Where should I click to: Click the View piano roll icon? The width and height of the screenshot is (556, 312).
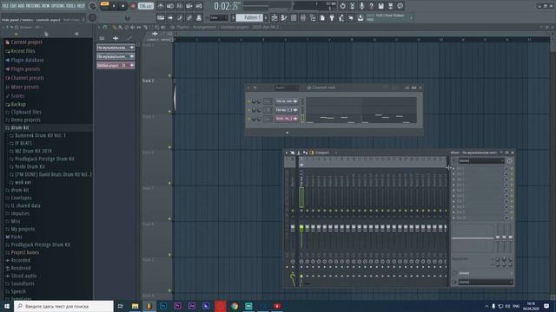click(284, 17)
